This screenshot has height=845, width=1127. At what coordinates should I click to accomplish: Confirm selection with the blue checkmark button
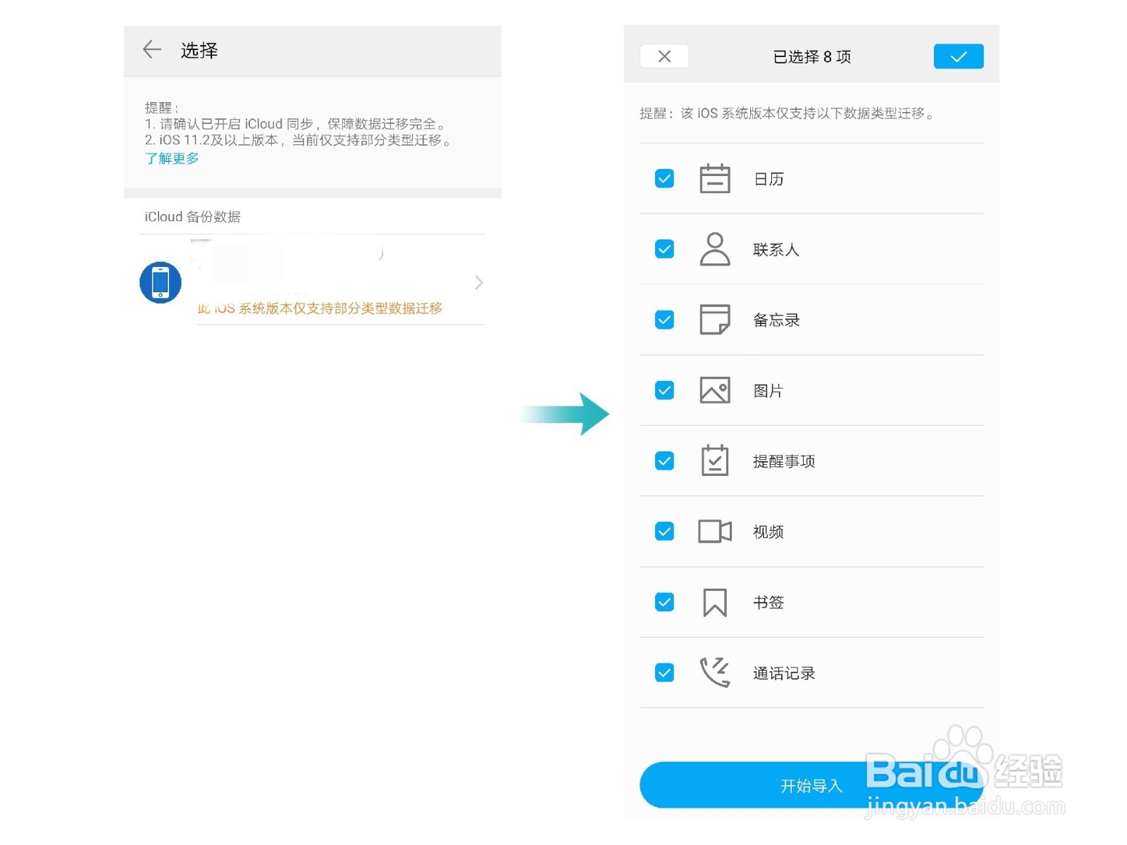pyautogui.click(x=958, y=56)
